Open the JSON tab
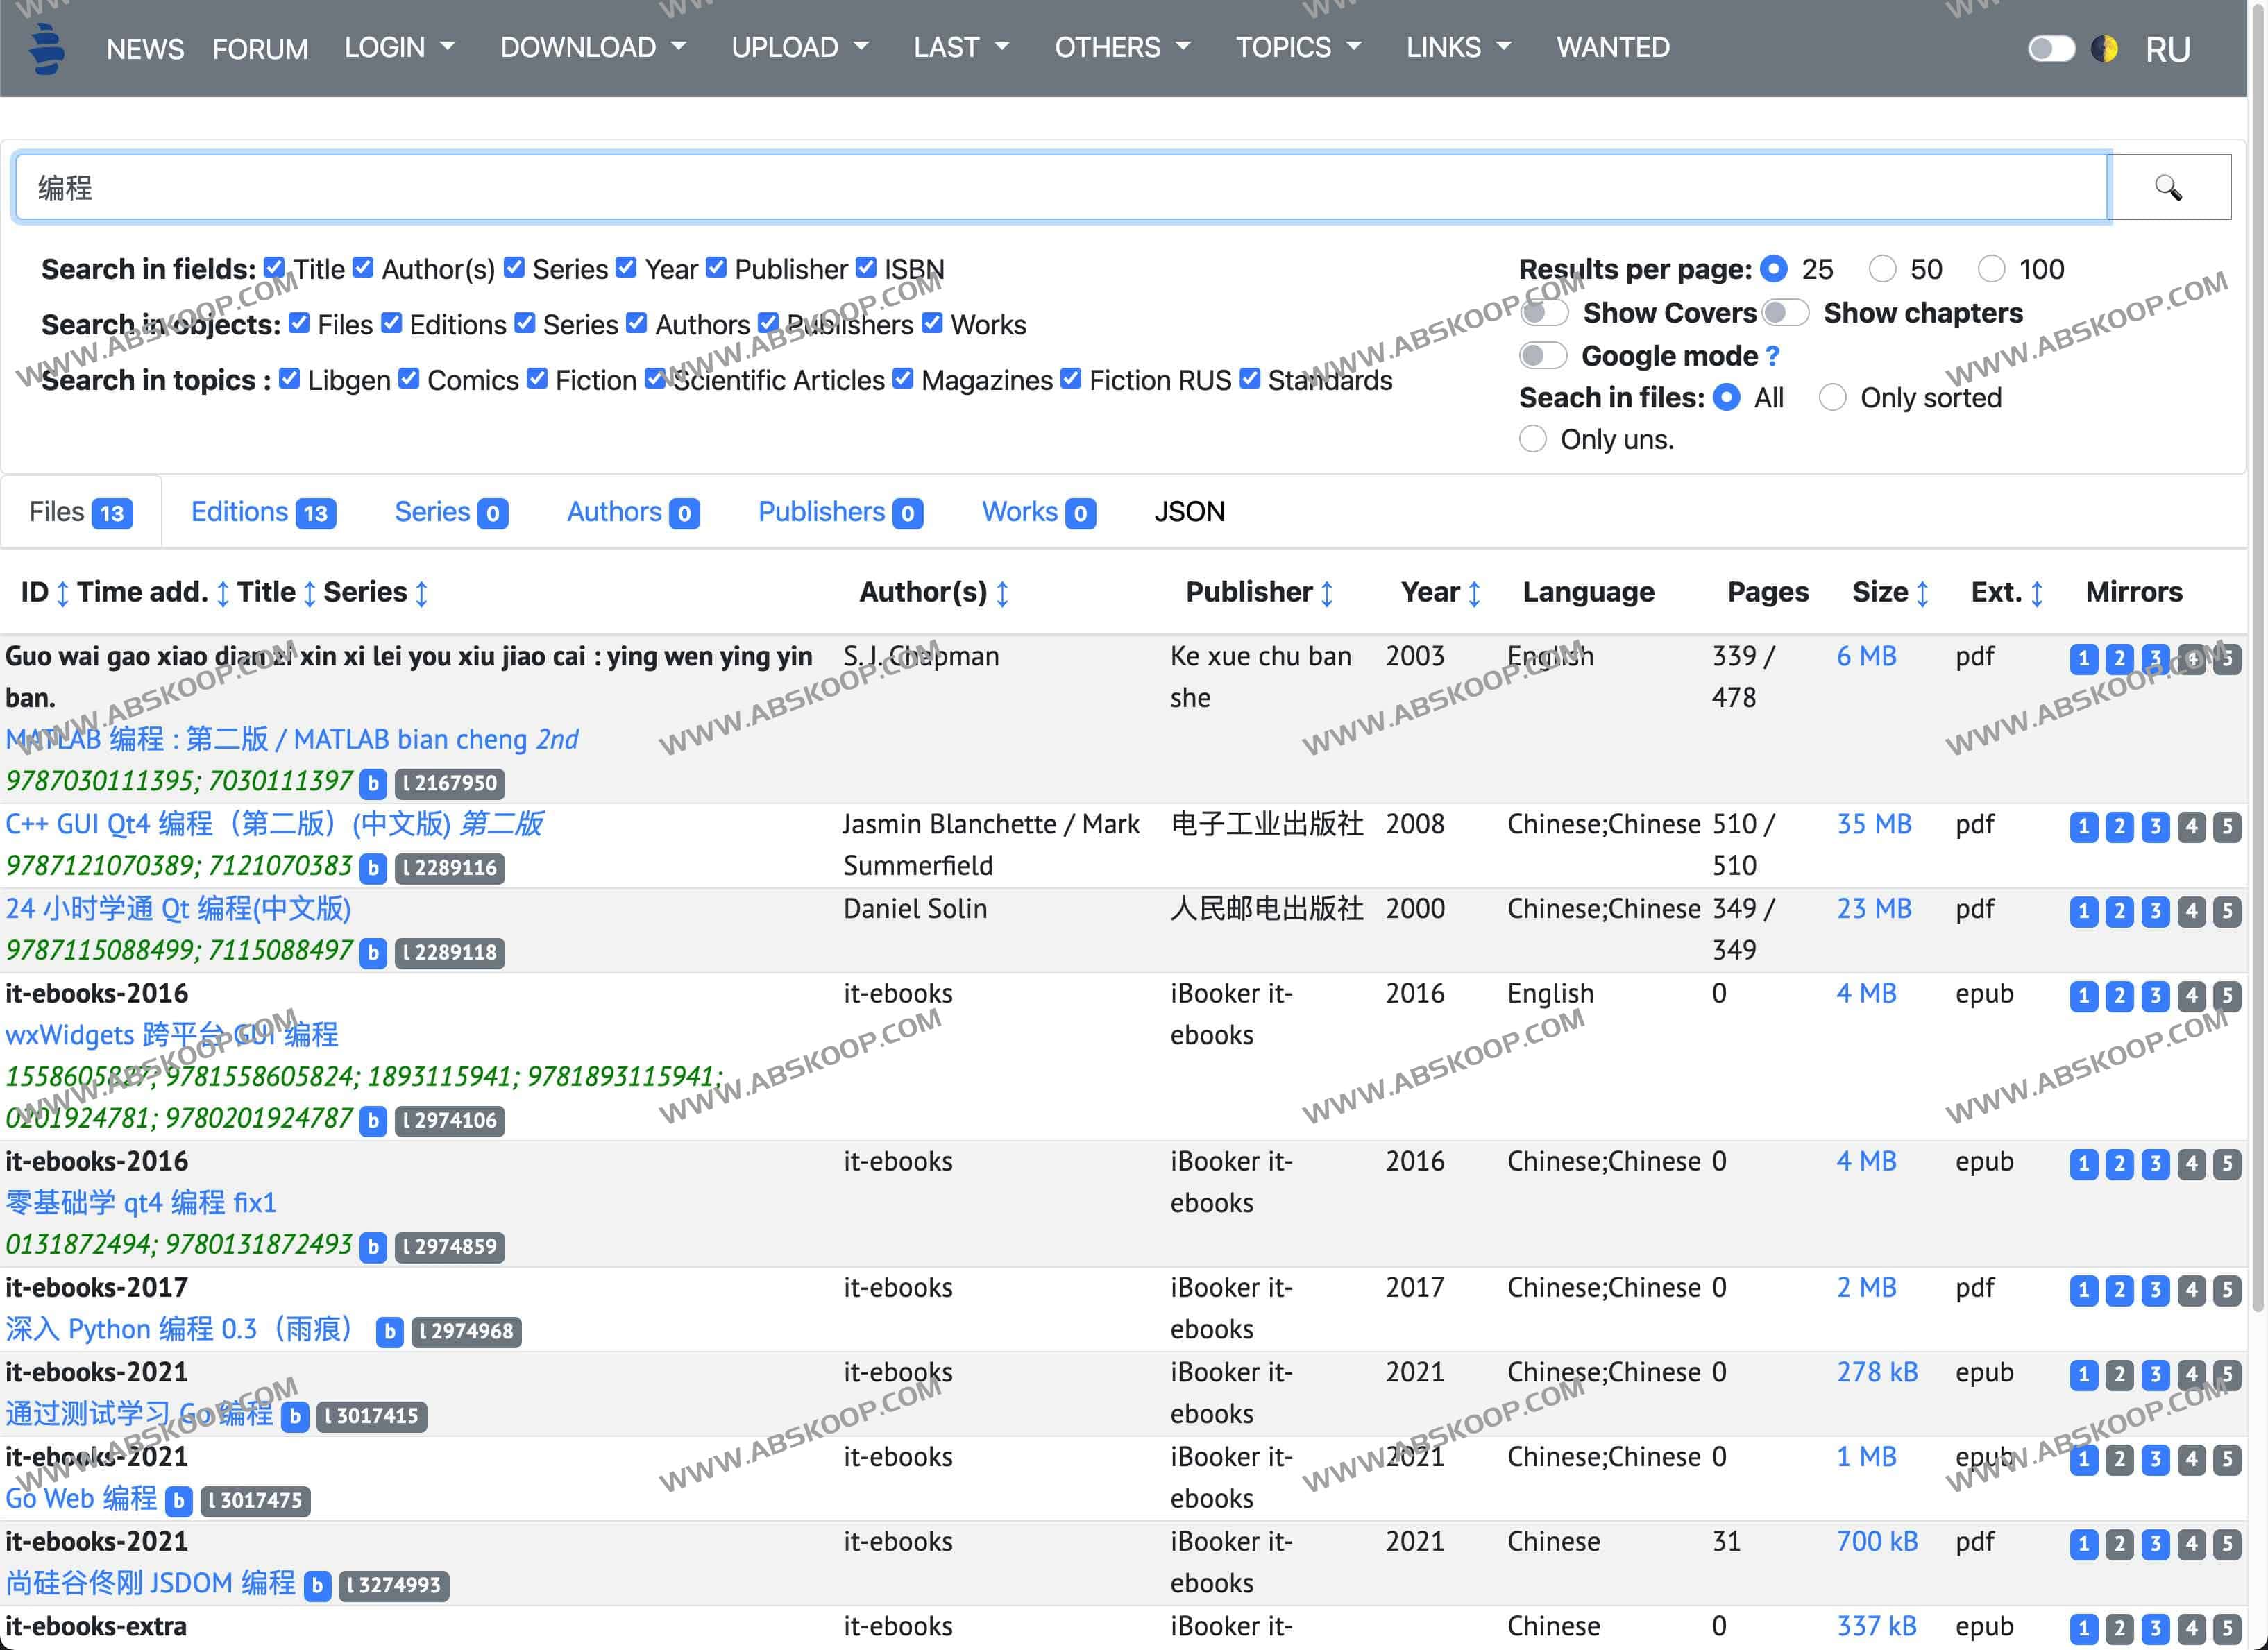 1188,512
